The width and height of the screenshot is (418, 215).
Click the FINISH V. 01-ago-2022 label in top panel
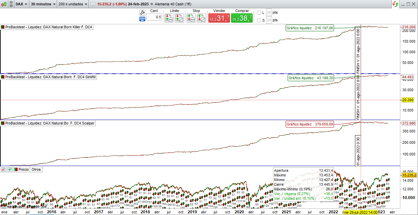click(x=358, y=50)
